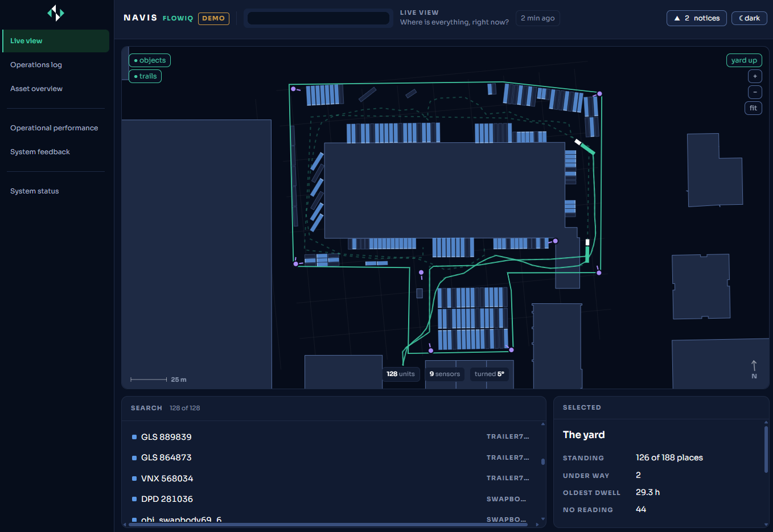This screenshot has height=532, width=773.
Task: Open the 2 notices button
Action: (696, 18)
